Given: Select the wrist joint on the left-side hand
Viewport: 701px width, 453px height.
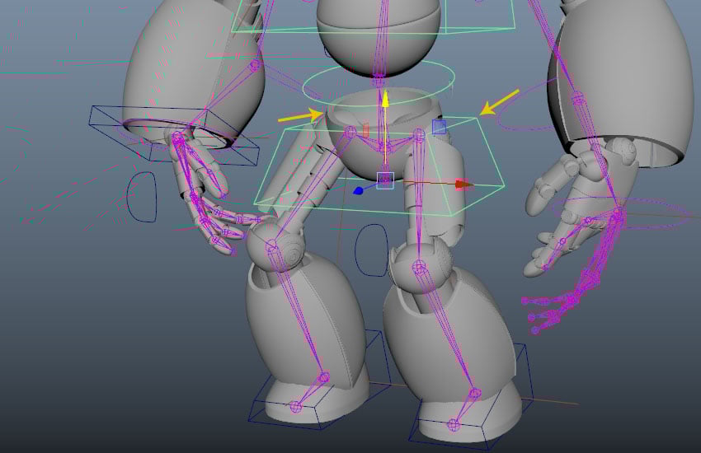Looking at the screenshot, I should (177, 136).
